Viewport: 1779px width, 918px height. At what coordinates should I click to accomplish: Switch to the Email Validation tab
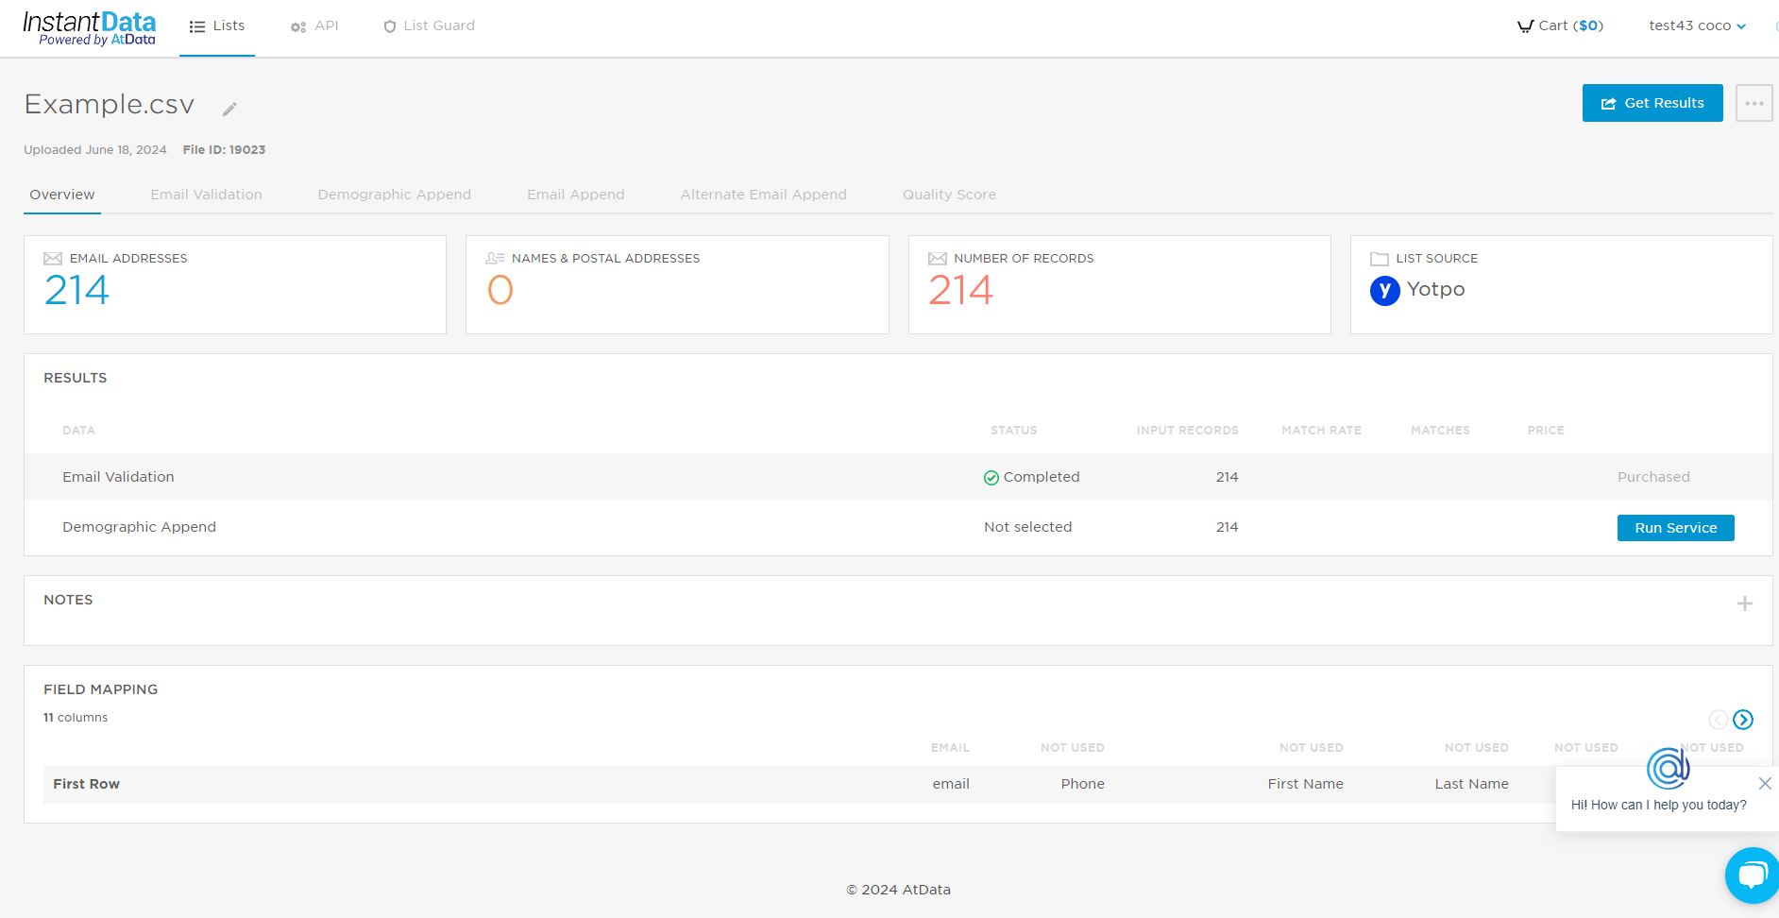[x=207, y=195]
